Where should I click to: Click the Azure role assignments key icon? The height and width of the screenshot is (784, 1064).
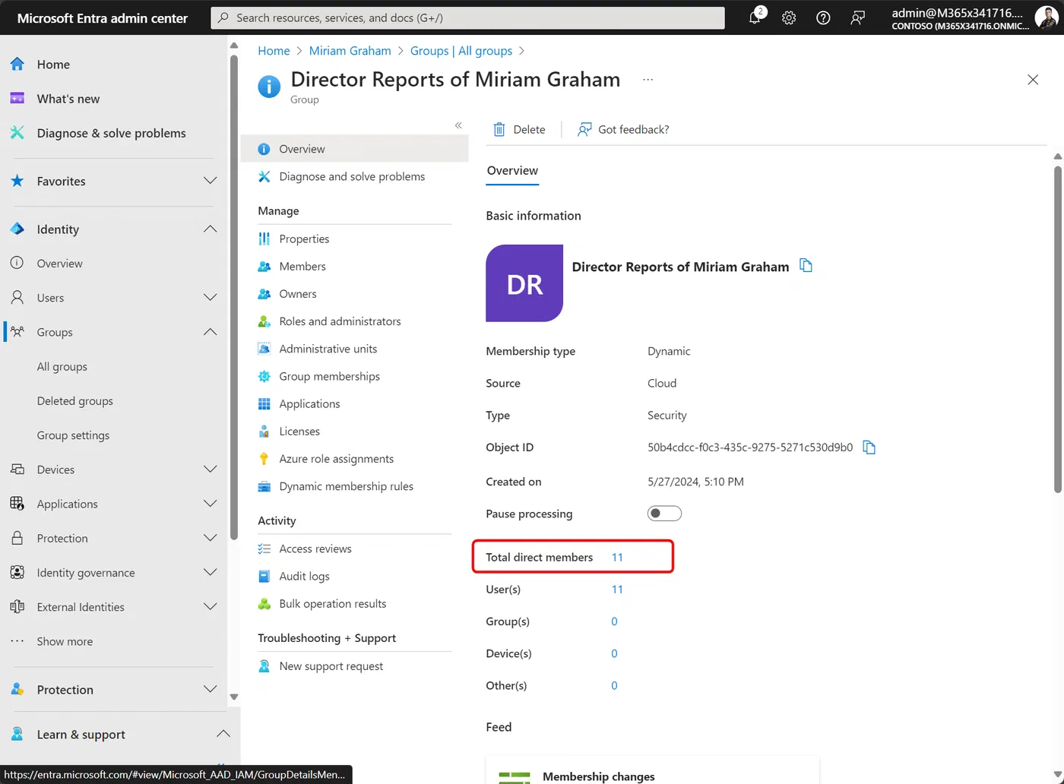(x=264, y=459)
